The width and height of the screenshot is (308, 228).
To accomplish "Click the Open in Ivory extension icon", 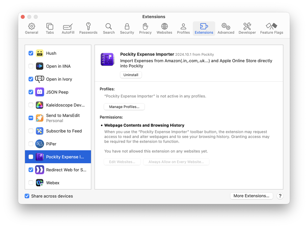I will (40, 79).
